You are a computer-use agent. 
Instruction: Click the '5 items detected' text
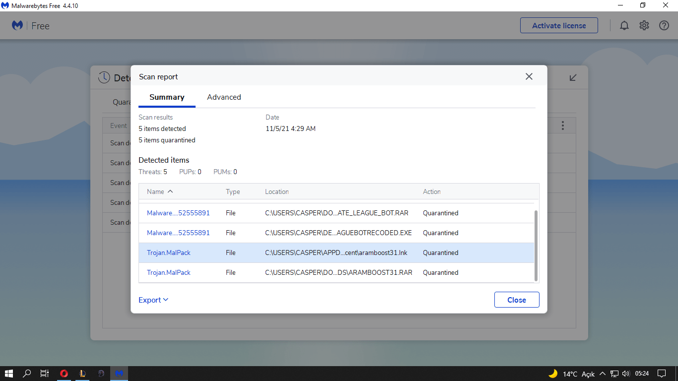coord(162,128)
